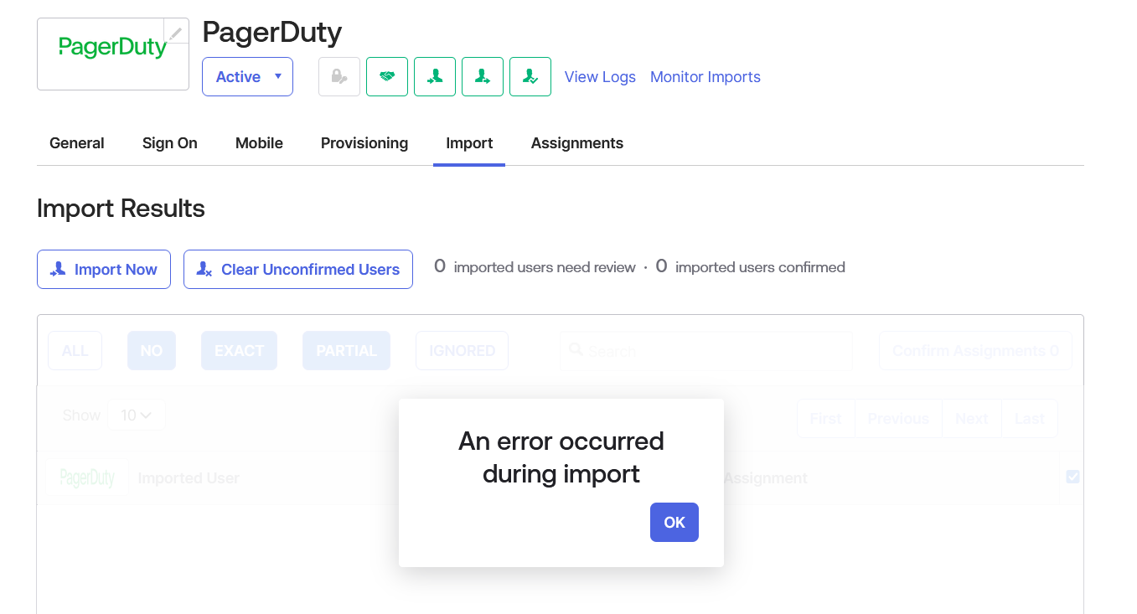1137x614 pixels.
Task: Switch to the Mobile tab
Action: (259, 143)
